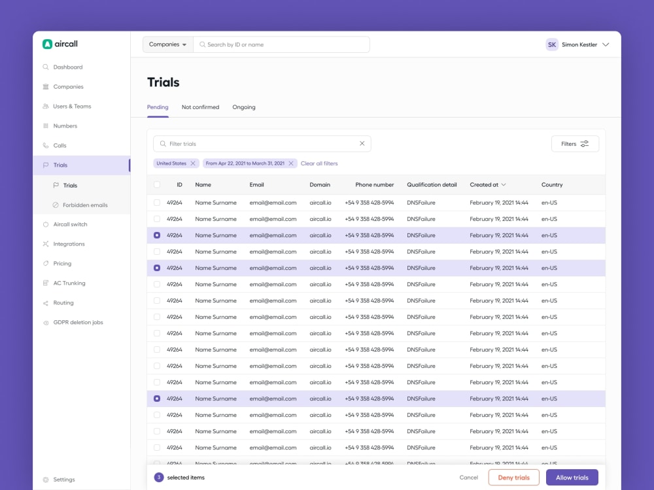Image resolution: width=654 pixels, height=490 pixels.
Task: Click the Integrations icon
Action: [x=46, y=244]
